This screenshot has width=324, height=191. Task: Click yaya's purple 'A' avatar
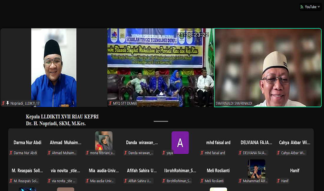tap(180, 143)
